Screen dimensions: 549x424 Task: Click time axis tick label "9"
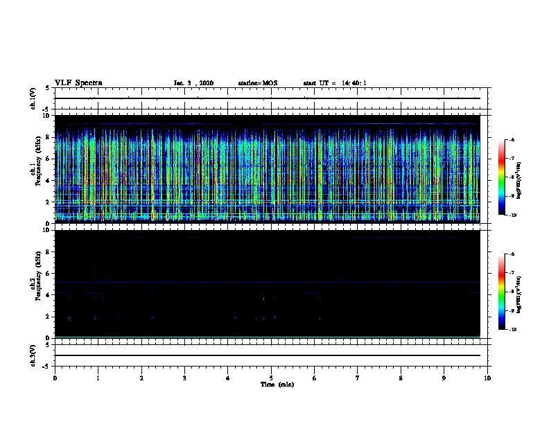click(444, 378)
